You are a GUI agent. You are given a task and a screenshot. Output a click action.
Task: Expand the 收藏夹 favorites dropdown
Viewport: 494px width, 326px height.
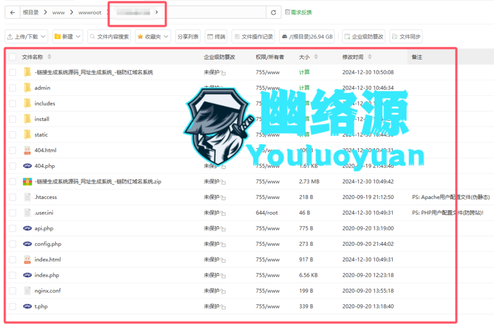[x=153, y=37]
